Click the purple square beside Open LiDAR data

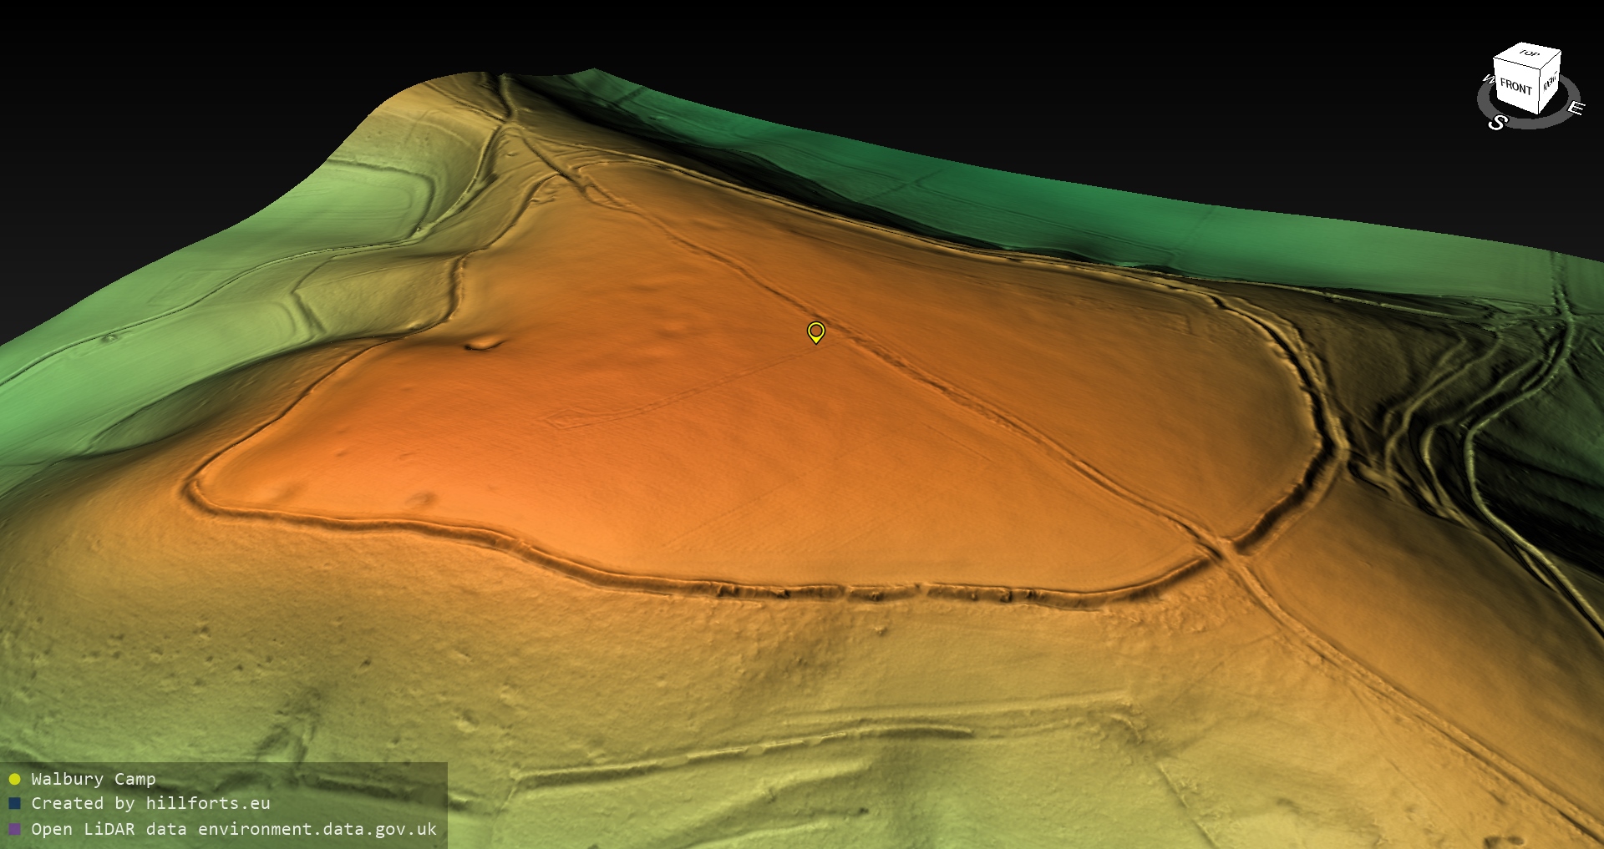pos(14,829)
